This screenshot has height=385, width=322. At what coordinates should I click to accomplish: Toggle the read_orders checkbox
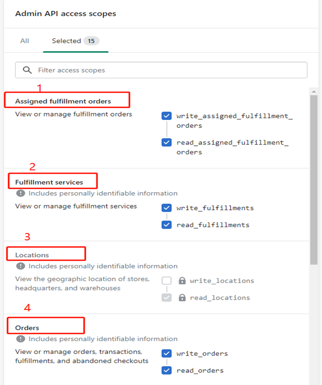167,370
